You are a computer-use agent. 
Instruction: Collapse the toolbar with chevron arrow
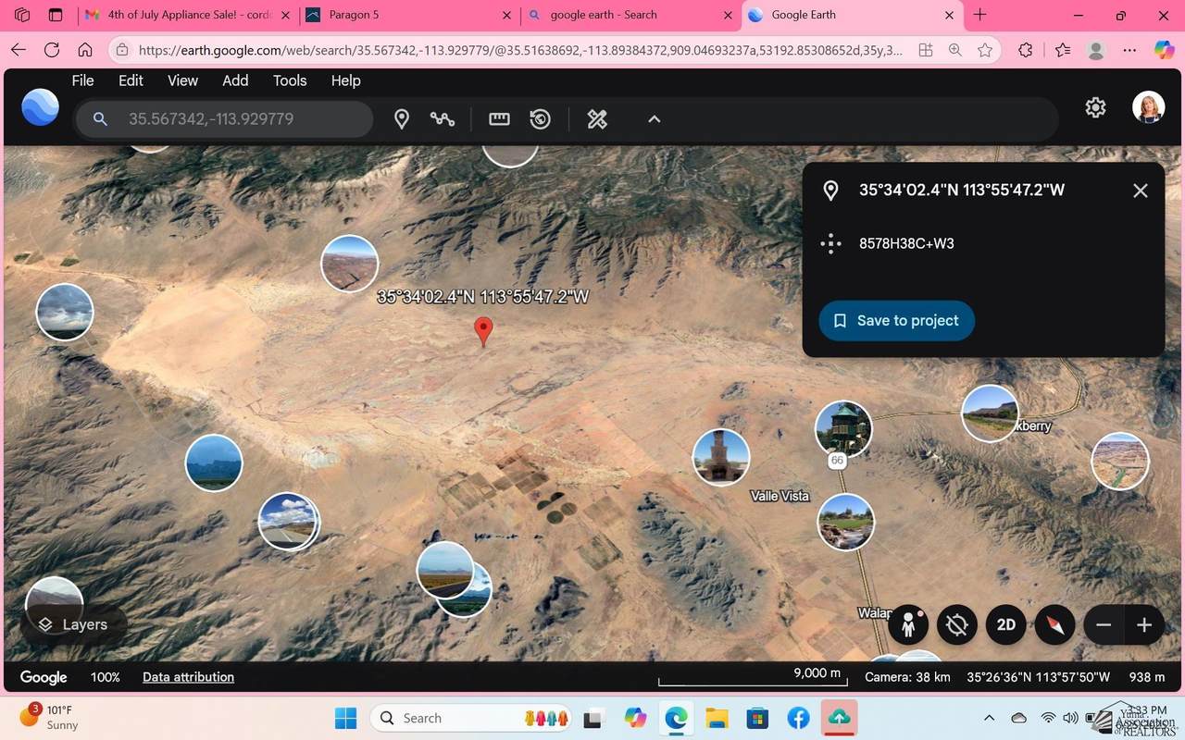(654, 119)
